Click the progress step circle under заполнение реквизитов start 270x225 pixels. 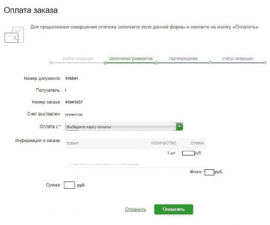pos(105,63)
